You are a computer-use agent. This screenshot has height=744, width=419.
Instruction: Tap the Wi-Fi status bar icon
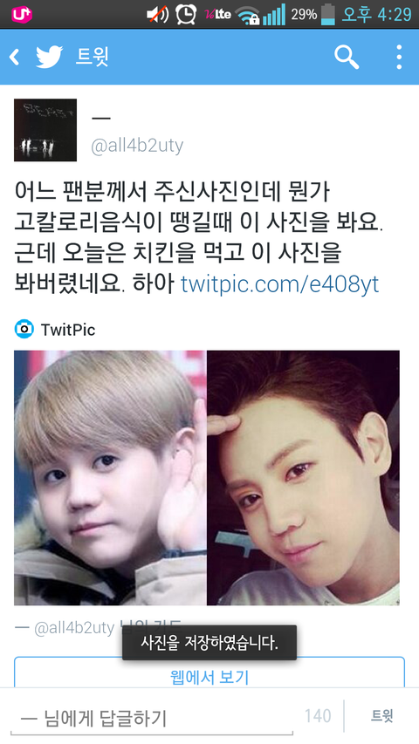(247, 15)
